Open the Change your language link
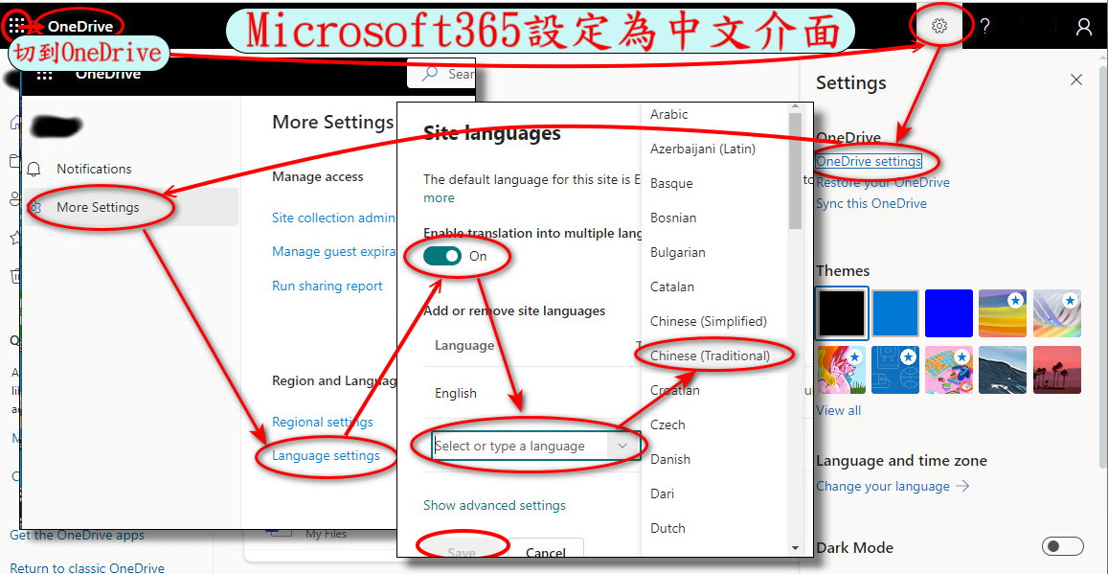The width and height of the screenshot is (1108, 574). coord(893,487)
